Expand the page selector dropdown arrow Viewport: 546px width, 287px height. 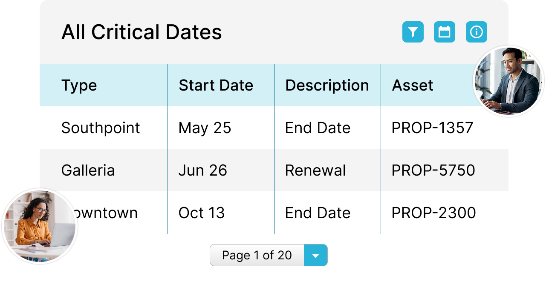(x=315, y=255)
